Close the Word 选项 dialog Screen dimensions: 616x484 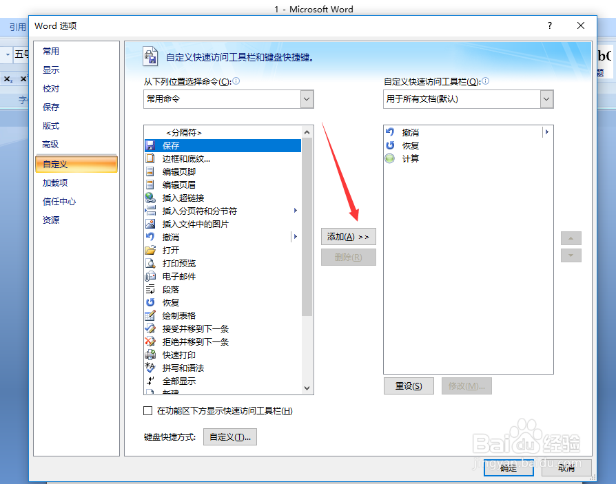[x=581, y=25]
